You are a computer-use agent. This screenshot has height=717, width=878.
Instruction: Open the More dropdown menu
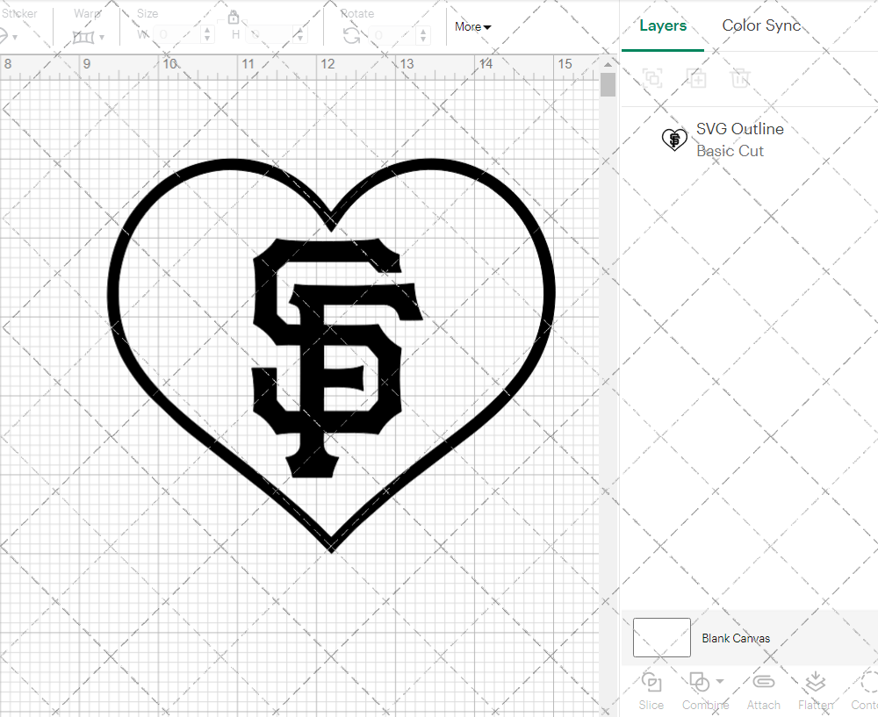472,27
